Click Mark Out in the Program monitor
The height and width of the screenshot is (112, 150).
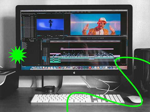click(91, 38)
